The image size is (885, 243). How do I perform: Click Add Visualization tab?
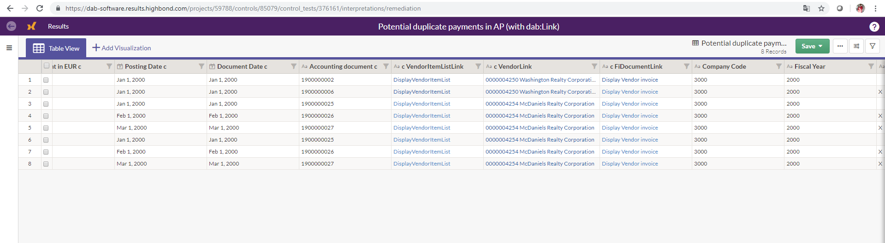tap(122, 48)
